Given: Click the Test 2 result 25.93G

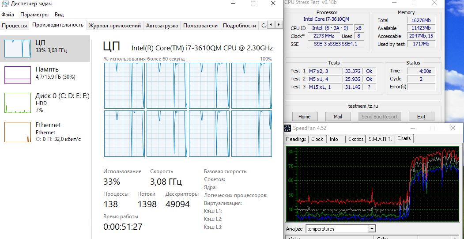Looking at the screenshot, I should click(352, 79).
